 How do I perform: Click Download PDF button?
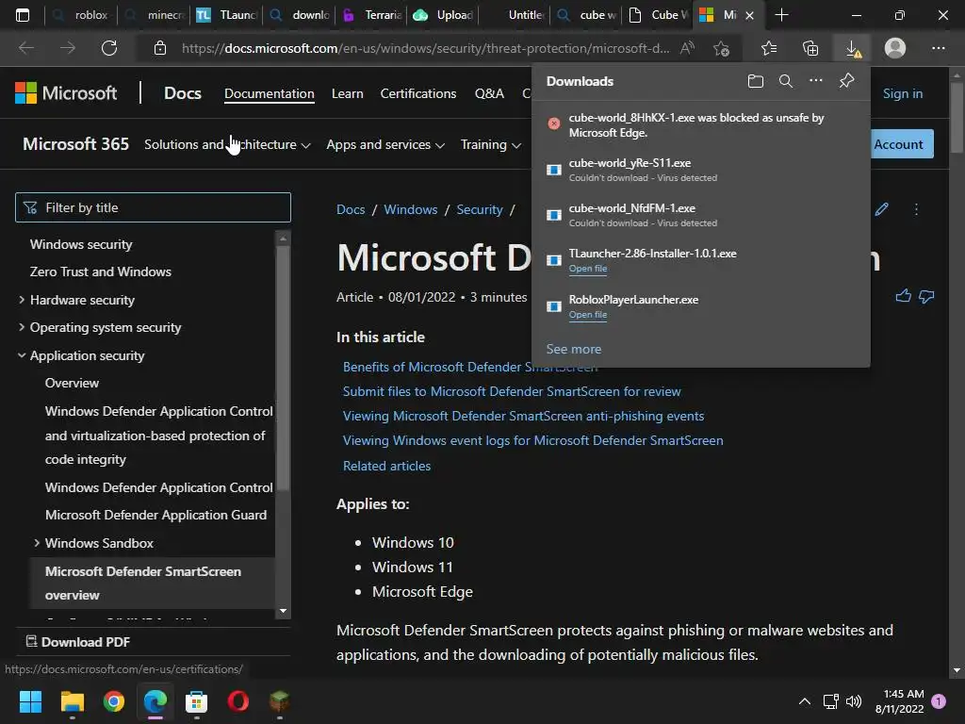click(x=78, y=641)
